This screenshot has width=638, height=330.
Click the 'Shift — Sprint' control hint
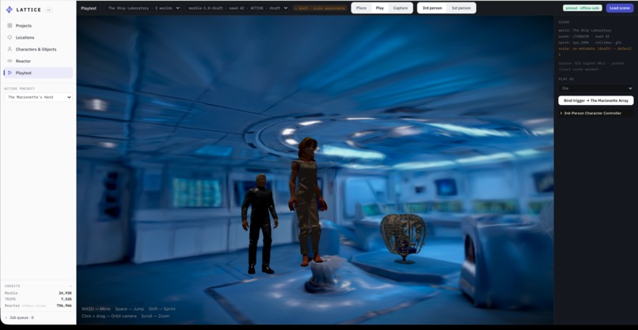162,309
